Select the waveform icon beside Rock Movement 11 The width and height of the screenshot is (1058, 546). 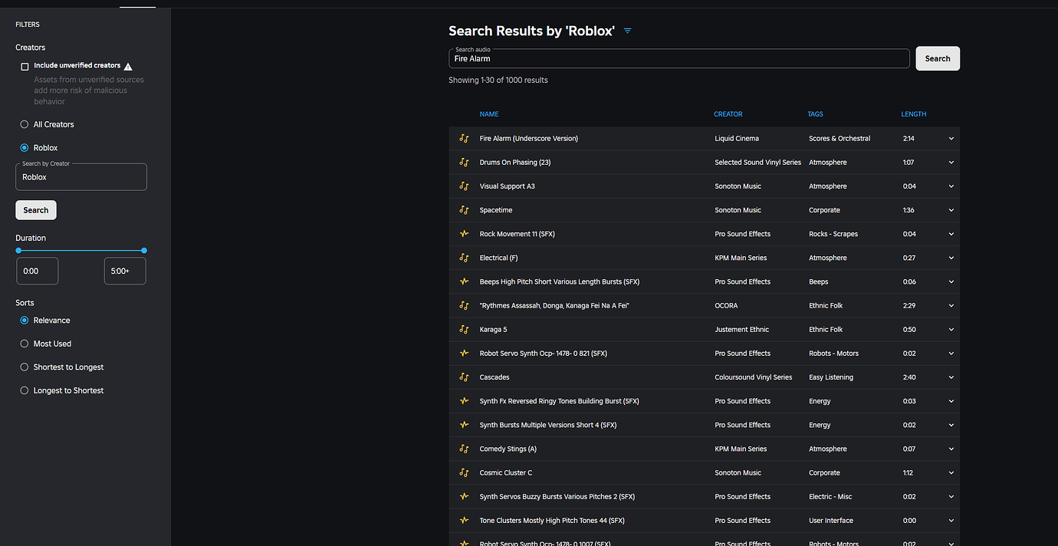pyautogui.click(x=464, y=233)
